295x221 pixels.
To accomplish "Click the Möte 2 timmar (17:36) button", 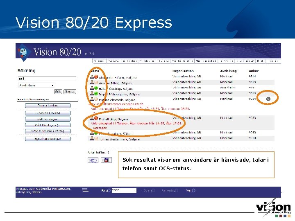I will point(48,131).
